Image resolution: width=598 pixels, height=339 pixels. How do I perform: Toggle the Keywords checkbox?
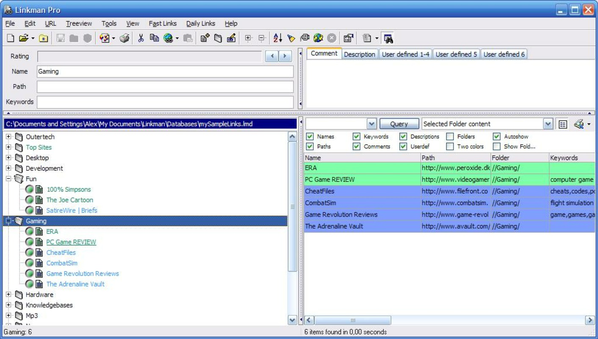coord(356,136)
